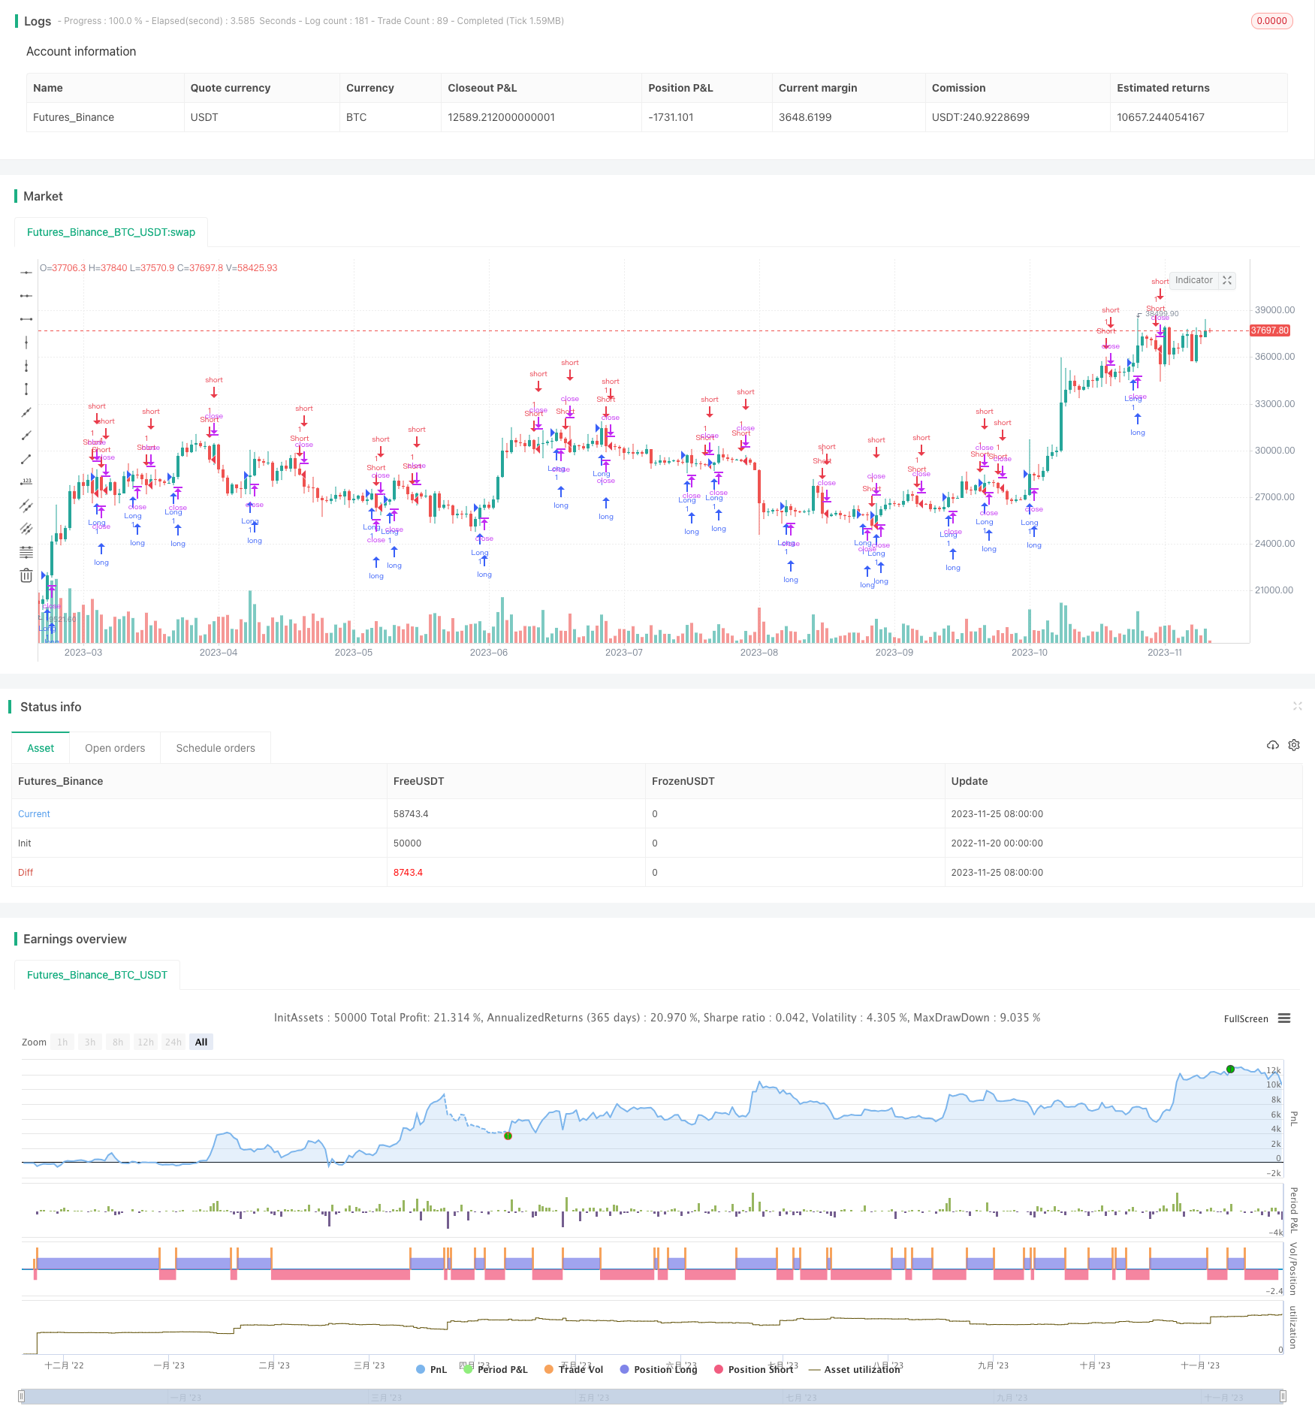Select the horizontal straight line drawing tool

[26, 273]
